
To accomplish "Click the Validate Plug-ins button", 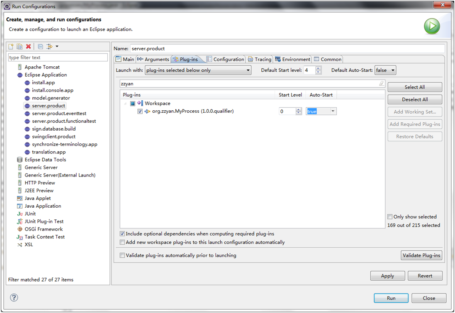I will point(421,255).
